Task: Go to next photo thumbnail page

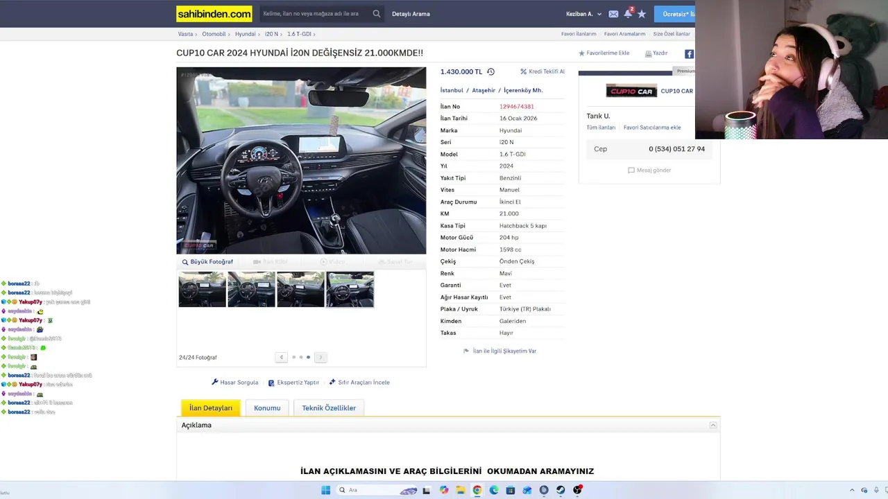Action: tap(321, 357)
